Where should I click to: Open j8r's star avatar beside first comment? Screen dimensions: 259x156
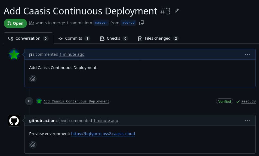point(14,55)
